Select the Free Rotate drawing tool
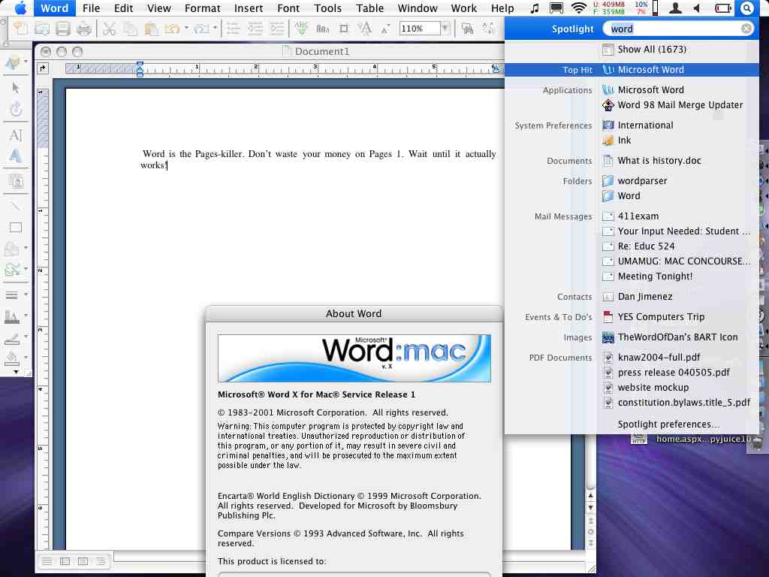Image resolution: width=769 pixels, height=577 pixels. point(15,109)
